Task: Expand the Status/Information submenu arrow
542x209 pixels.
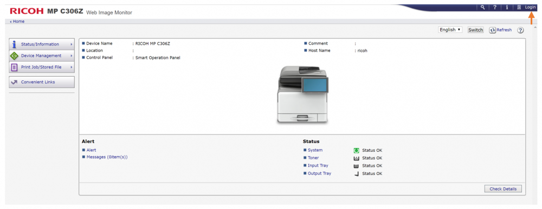Action: point(71,44)
